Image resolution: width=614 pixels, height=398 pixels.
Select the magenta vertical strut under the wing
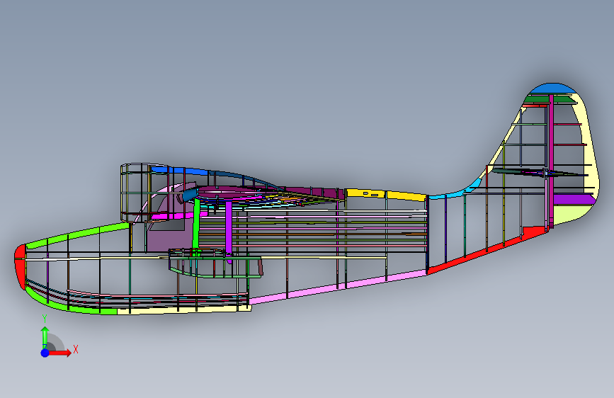point(229,230)
